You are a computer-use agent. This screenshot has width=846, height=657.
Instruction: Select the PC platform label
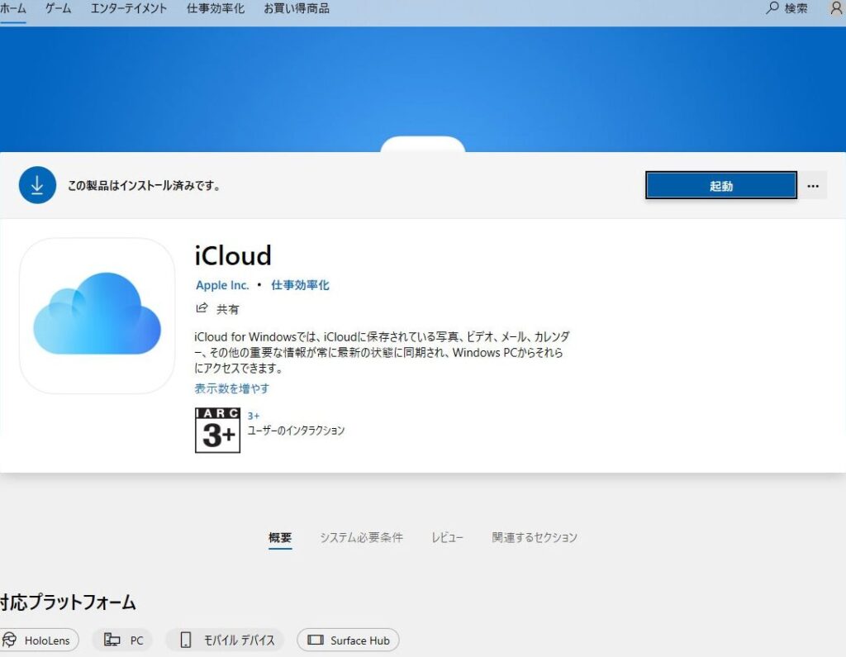[136, 640]
